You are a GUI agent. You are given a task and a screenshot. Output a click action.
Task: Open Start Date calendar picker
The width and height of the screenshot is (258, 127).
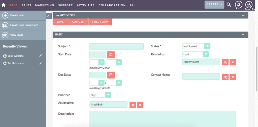[x=111, y=54]
